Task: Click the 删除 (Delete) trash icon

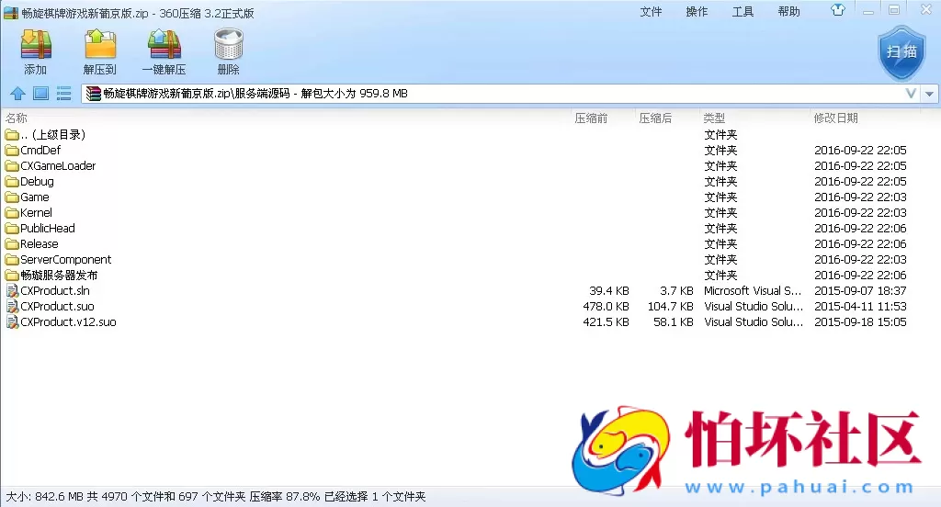Action: (x=229, y=44)
